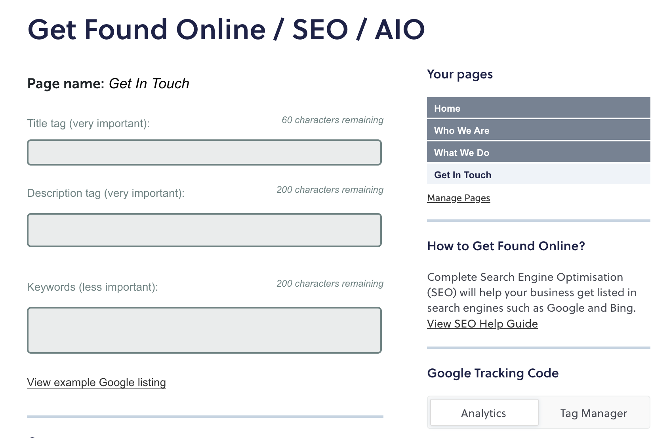671x438 pixels.
Task: Click the Your pages heading
Action: click(x=460, y=74)
